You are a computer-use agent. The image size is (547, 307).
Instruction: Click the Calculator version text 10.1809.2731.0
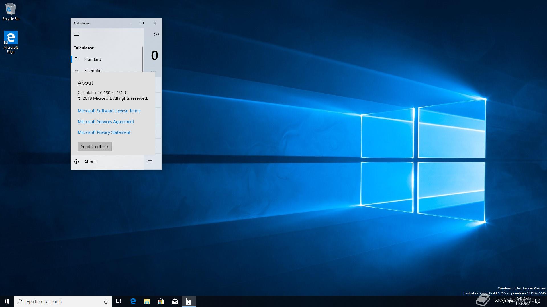click(112, 93)
